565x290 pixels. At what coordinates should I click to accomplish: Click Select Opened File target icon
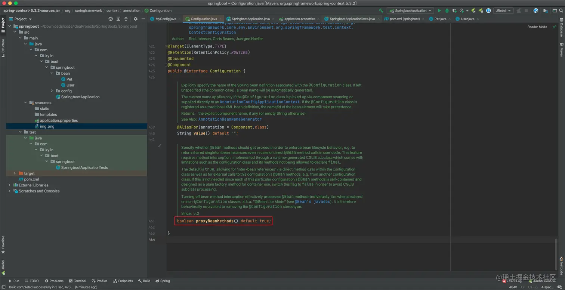pyautogui.click(x=111, y=19)
